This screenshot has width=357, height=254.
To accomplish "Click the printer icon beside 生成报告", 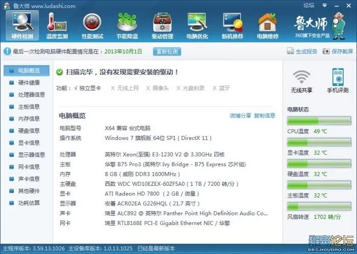I will click(x=290, y=51).
